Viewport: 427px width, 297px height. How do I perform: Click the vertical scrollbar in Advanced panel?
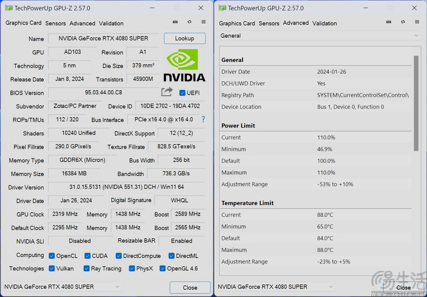click(x=416, y=104)
